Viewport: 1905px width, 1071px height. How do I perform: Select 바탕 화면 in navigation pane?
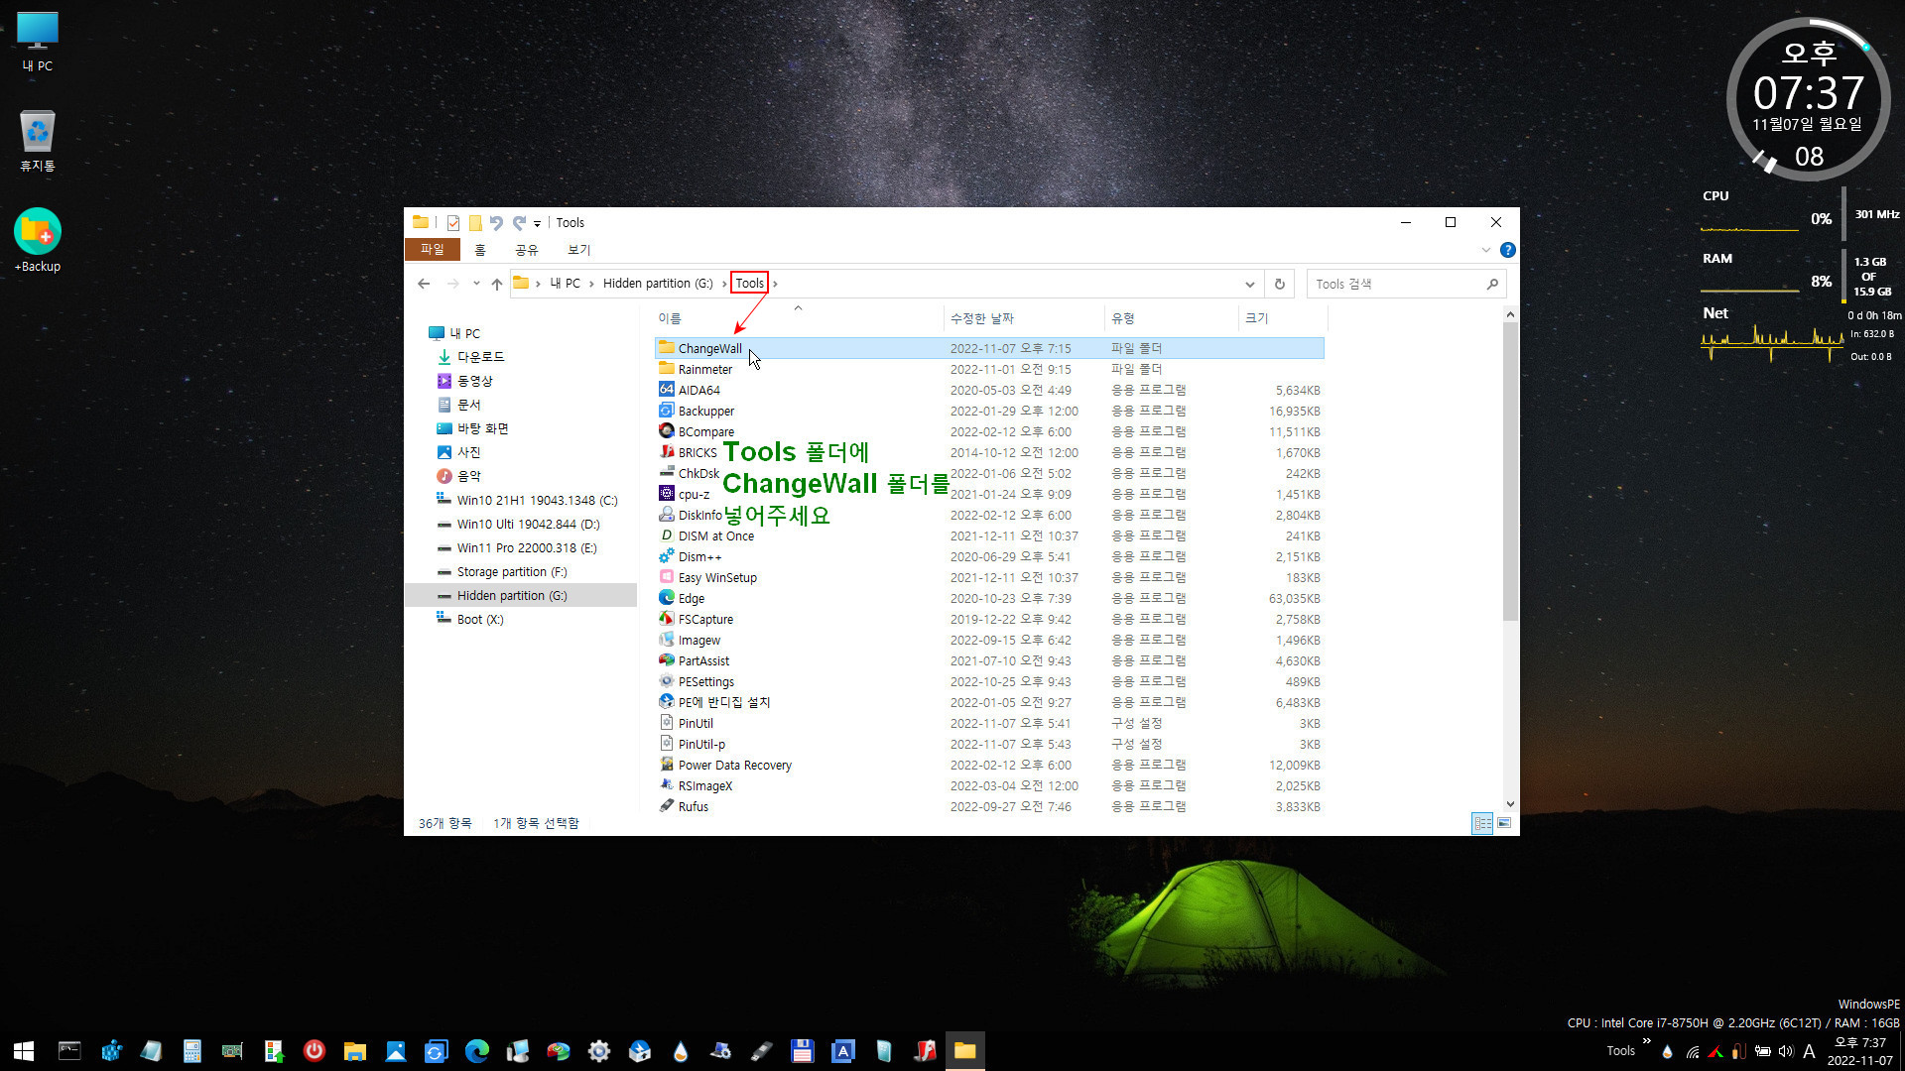(482, 428)
